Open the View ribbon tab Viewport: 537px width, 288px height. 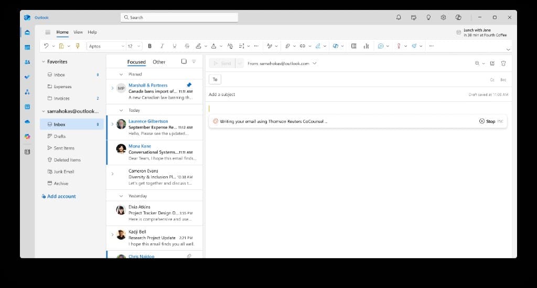(78, 32)
